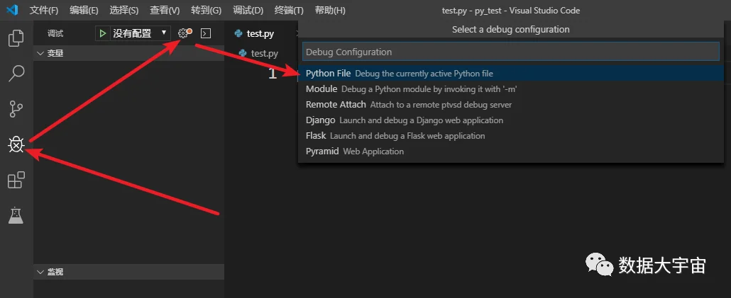
Task: Click test.py in the breadcrumb
Action: pos(264,54)
